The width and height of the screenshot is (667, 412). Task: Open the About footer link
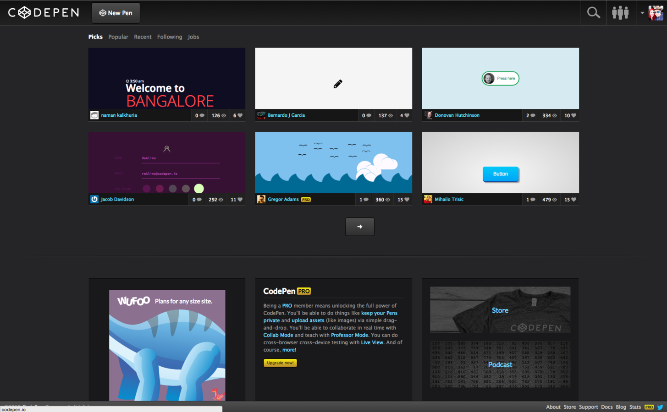click(x=553, y=407)
